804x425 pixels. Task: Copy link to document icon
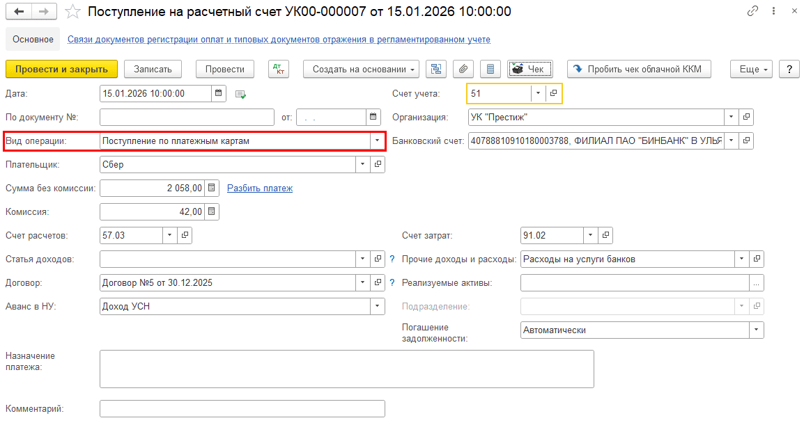[x=752, y=12]
